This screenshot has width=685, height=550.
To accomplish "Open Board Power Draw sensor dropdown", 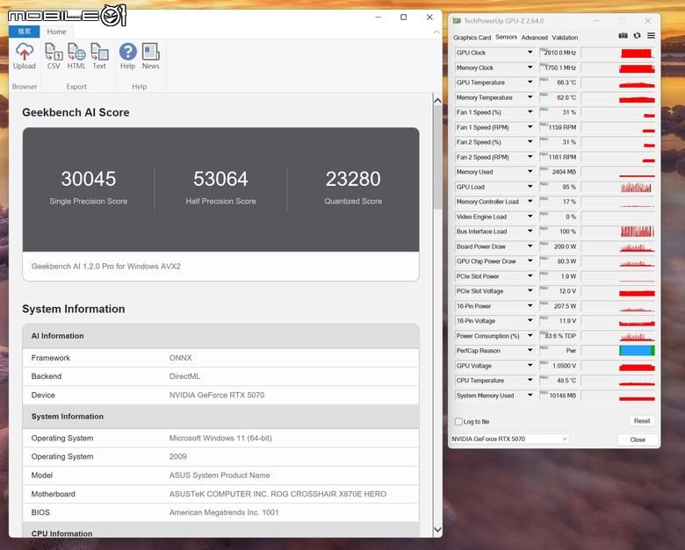I will [x=530, y=246].
